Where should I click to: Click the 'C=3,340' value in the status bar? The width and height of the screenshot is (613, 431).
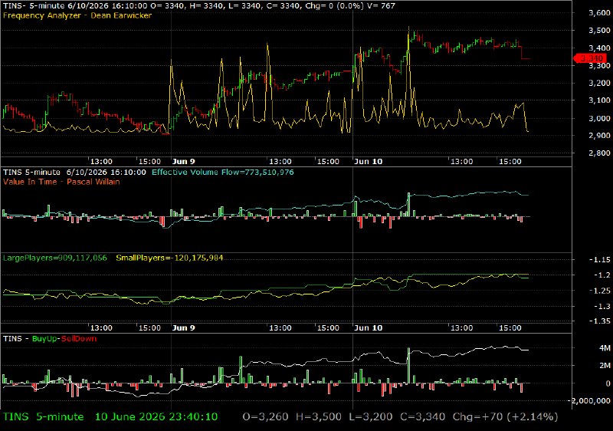[423, 416]
